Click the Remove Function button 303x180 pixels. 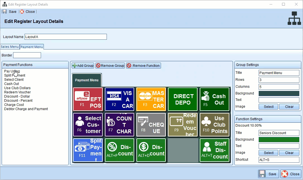coord(144,66)
